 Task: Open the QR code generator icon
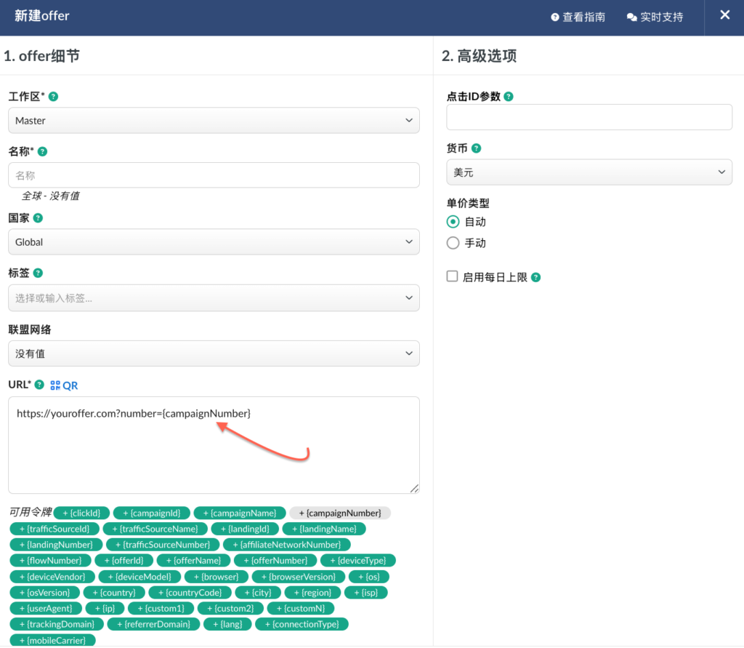pyautogui.click(x=64, y=385)
